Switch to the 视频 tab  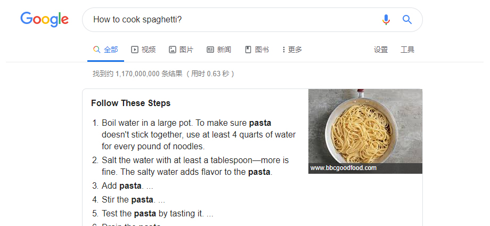149,50
